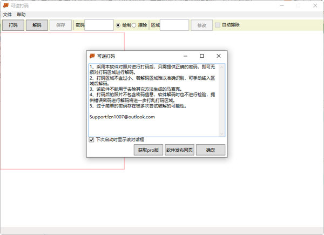Close the 可逆打码 dialog

pyautogui.click(x=218, y=56)
